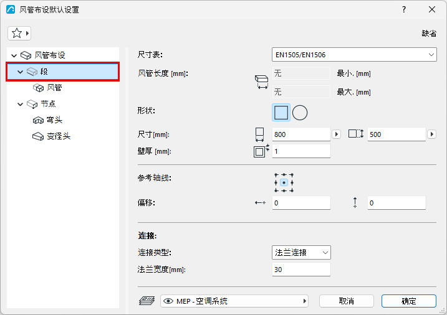Screen dimensions: 447x315
Task: Click the width dimension icon
Action: pos(259,134)
